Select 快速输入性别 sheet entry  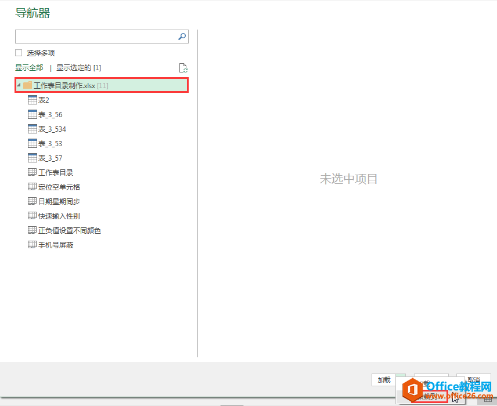(x=54, y=216)
